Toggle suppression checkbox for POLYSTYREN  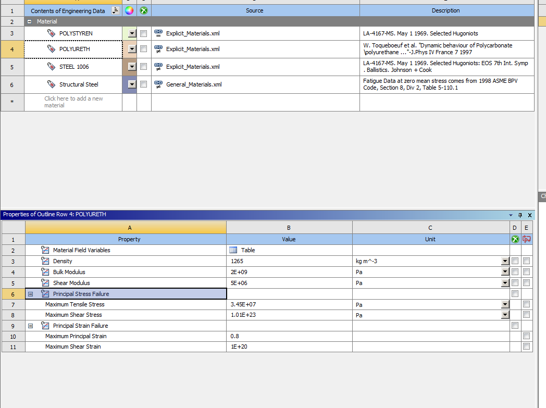(144, 33)
